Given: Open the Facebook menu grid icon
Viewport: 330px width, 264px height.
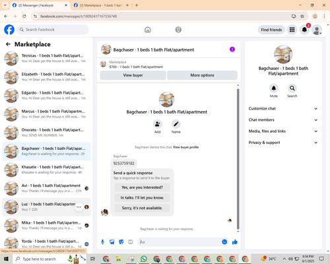Looking at the screenshot, I should click(x=292, y=30).
